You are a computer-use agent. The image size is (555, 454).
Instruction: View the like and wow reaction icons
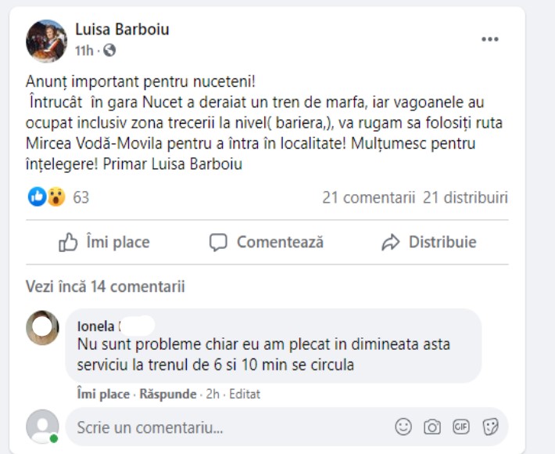[x=46, y=197]
